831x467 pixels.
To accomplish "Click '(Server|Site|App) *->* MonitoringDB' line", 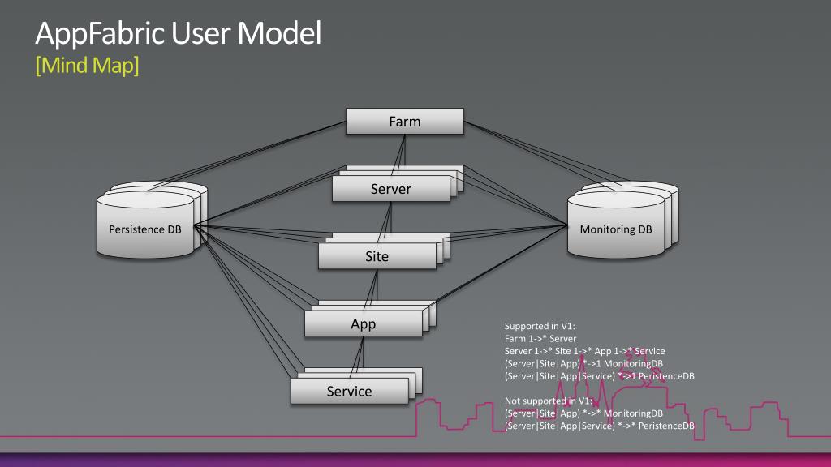I will tap(583, 413).
